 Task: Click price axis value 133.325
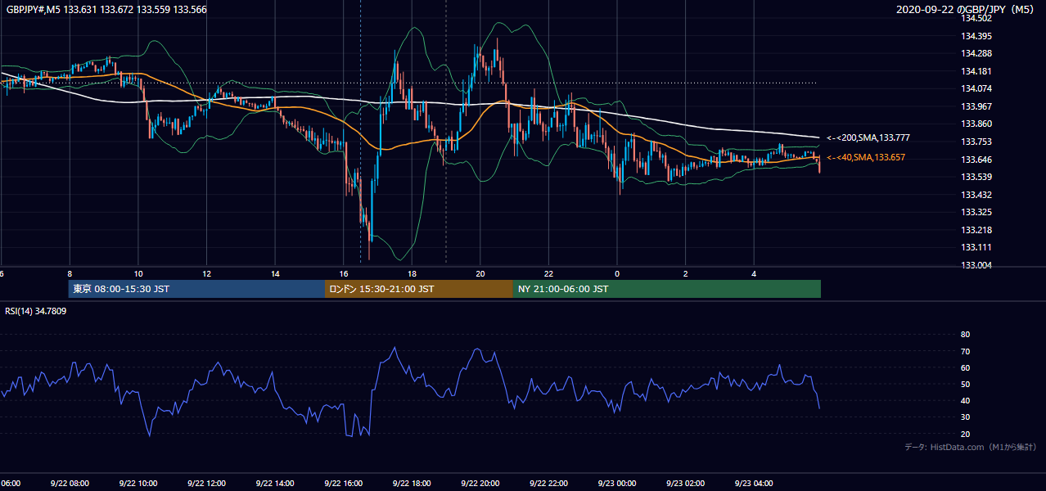click(x=976, y=212)
